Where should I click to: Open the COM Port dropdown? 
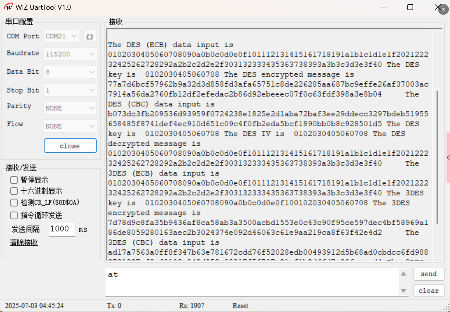click(62, 36)
